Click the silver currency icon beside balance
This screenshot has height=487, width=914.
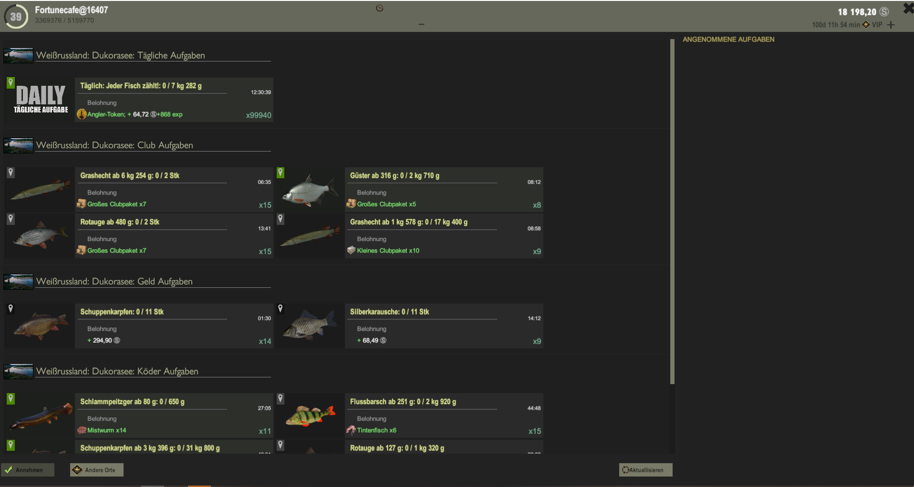coord(884,12)
